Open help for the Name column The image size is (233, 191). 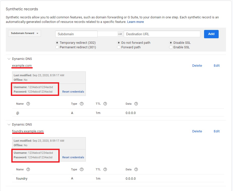tap(28, 104)
